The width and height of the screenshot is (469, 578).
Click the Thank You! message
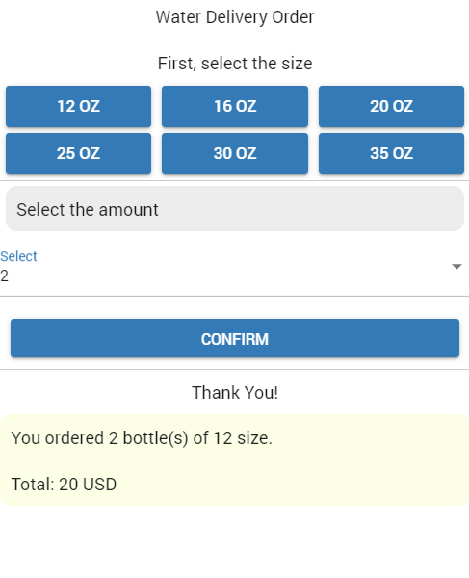(235, 393)
